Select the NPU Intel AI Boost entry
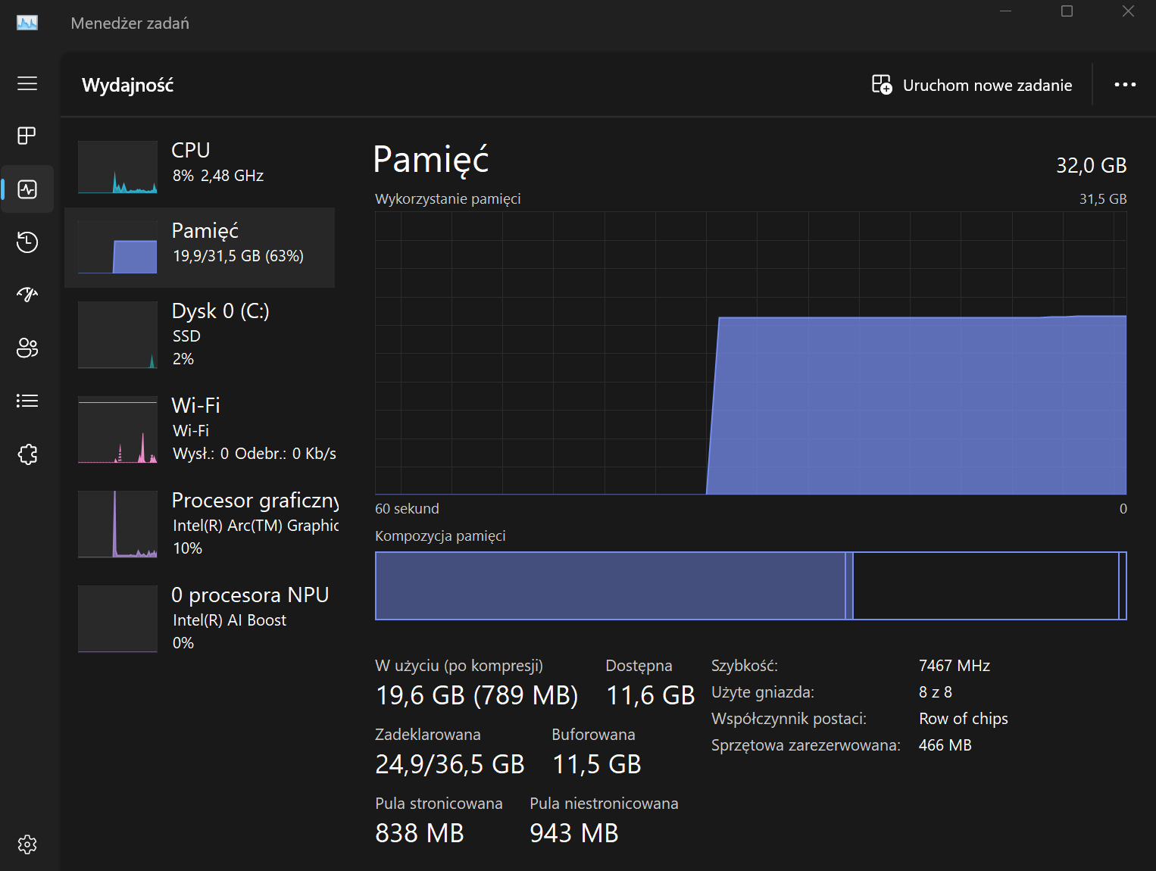The width and height of the screenshot is (1156, 871). (201, 619)
